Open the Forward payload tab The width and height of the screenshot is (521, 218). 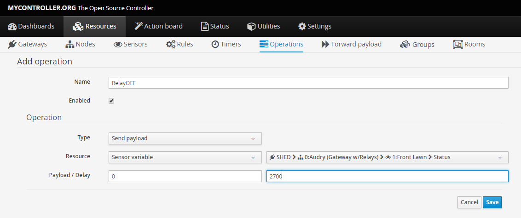tap(351, 44)
